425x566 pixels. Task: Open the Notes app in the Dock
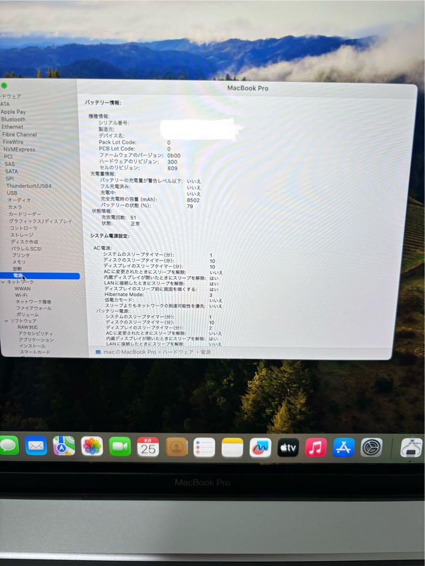pos(232,448)
